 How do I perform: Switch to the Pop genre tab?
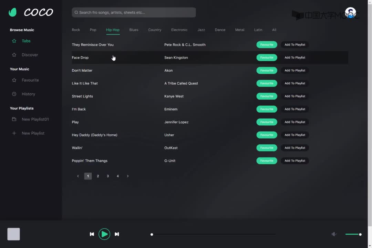pyautogui.click(x=93, y=30)
